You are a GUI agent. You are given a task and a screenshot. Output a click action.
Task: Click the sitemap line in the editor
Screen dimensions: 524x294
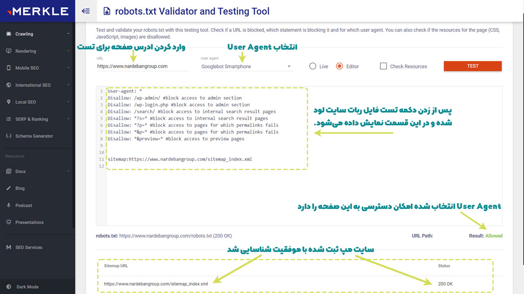tap(180, 159)
